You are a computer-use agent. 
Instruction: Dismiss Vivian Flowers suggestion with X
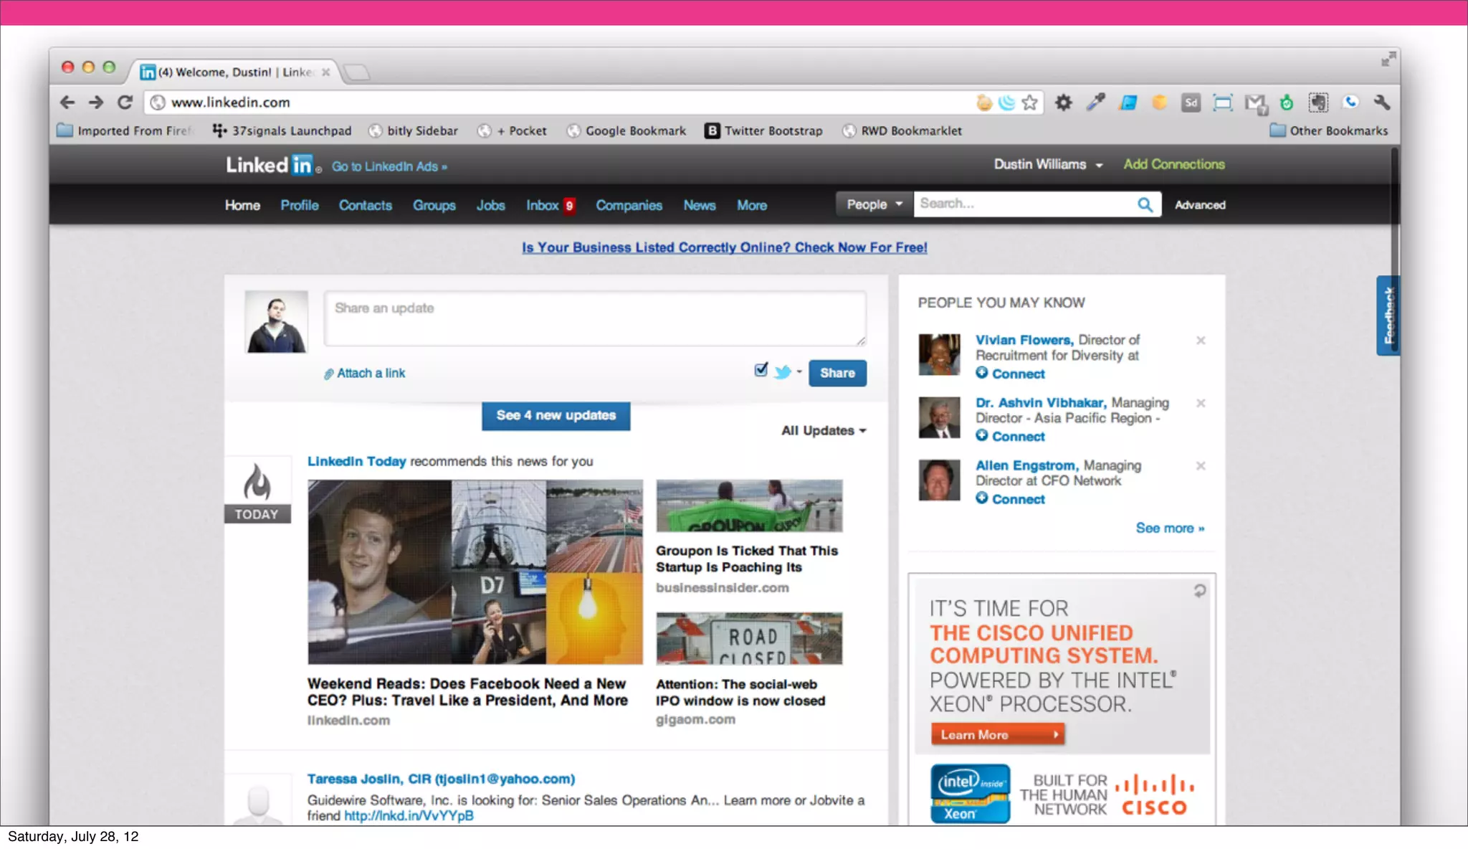[1201, 341]
